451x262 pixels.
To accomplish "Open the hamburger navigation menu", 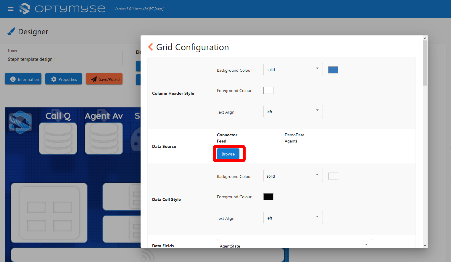I will coord(11,9).
